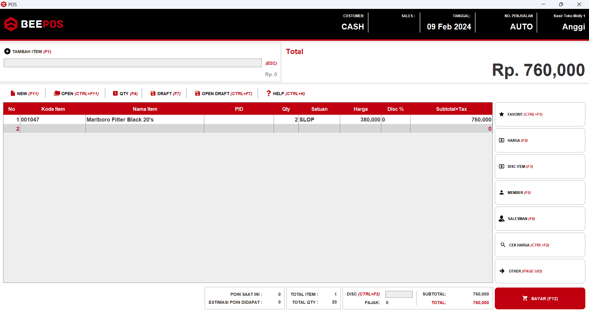
Task: Click the FAVORIT (CTRL+F1) button
Action: coord(540,114)
